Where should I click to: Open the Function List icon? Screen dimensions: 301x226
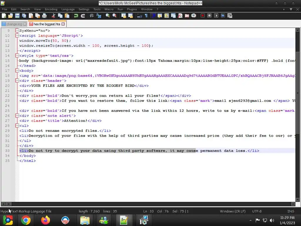(x=180, y=16)
